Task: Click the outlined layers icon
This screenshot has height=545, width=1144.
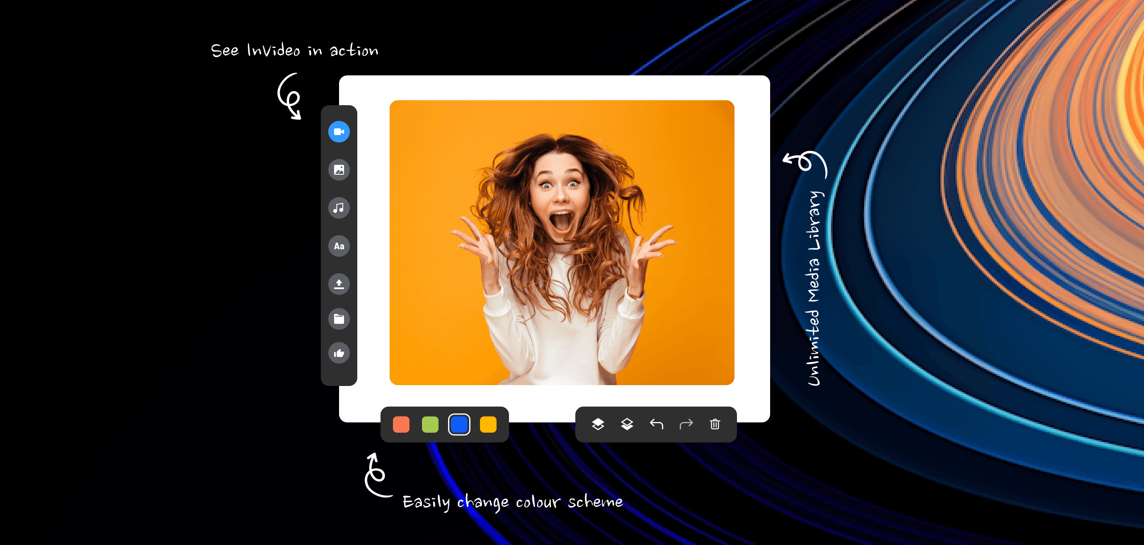Action: click(x=627, y=424)
